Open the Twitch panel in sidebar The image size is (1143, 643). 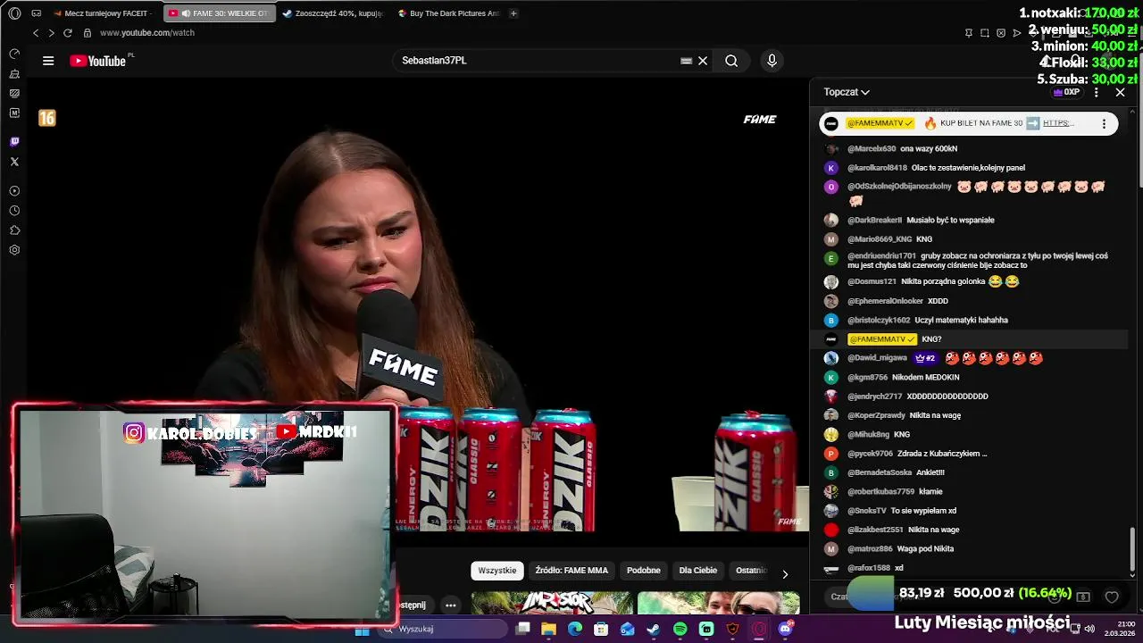pos(14,142)
